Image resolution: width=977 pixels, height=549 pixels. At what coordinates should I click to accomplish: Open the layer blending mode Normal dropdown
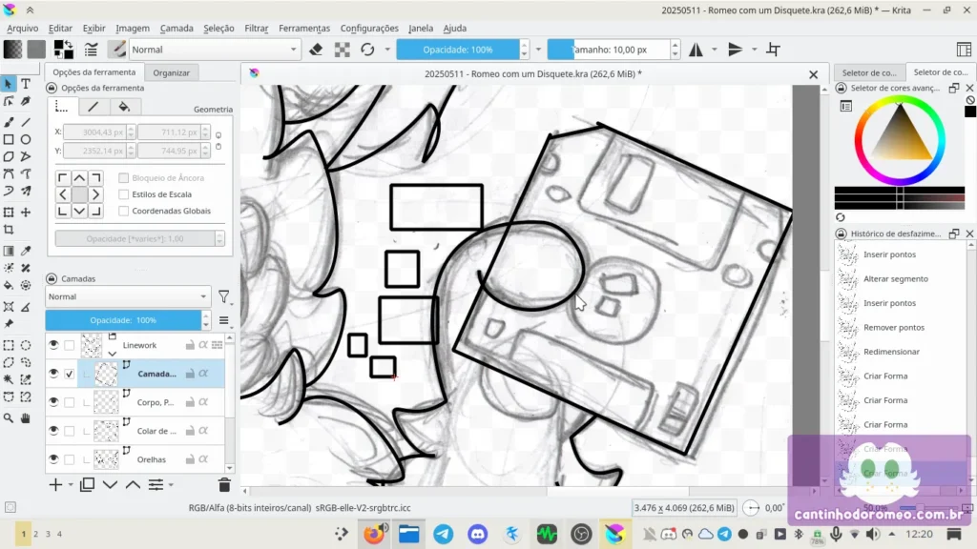(128, 296)
